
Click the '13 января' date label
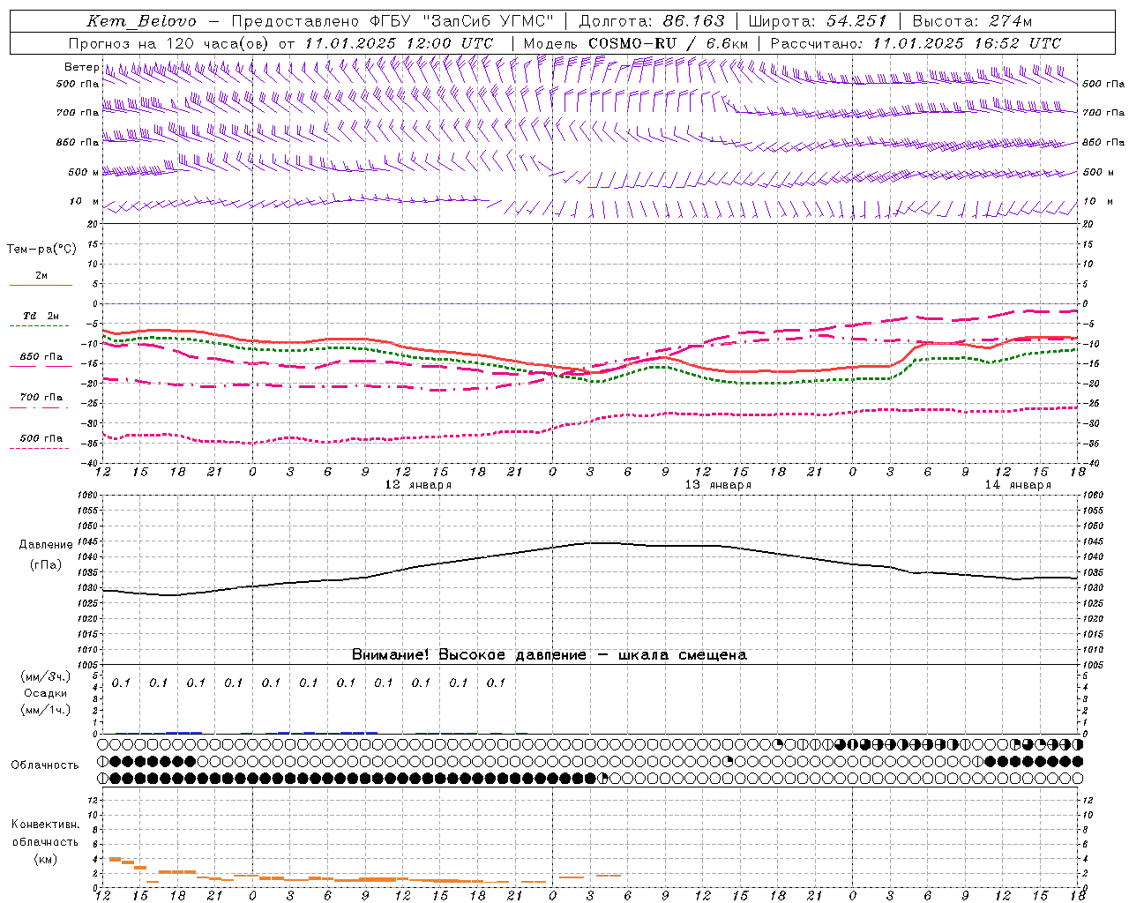pos(718,485)
